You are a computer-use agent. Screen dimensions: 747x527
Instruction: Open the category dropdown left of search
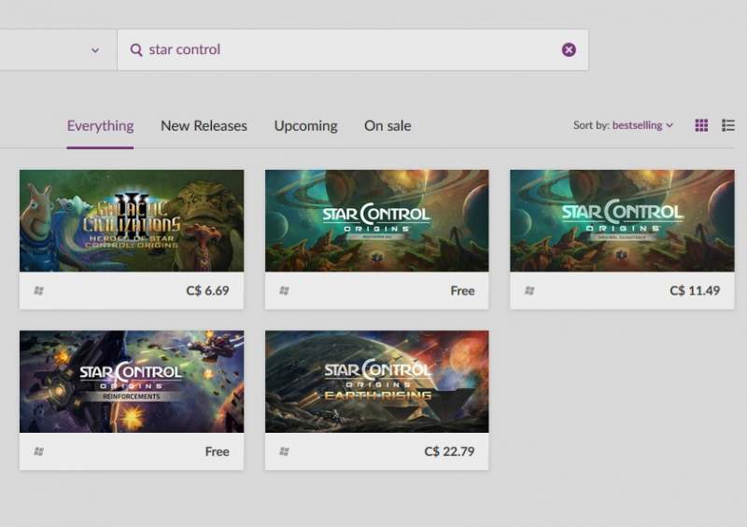(95, 50)
